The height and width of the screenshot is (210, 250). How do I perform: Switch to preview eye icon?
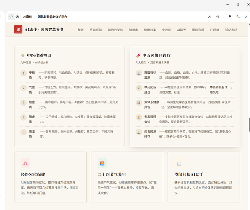coord(17,17)
